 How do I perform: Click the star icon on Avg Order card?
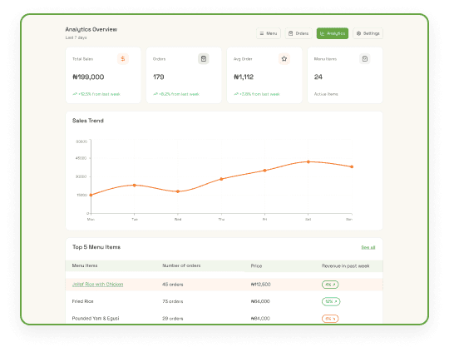(x=284, y=59)
